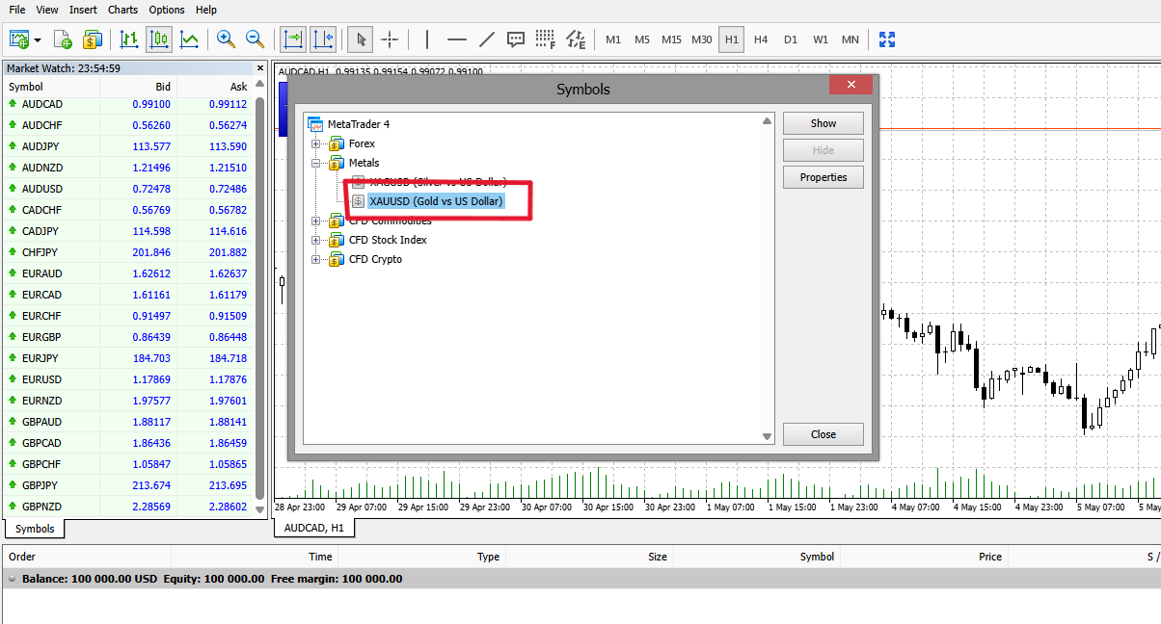Pick the trendline drawing tool
Image resolution: width=1161 pixels, height=624 pixels.
coord(487,39)
